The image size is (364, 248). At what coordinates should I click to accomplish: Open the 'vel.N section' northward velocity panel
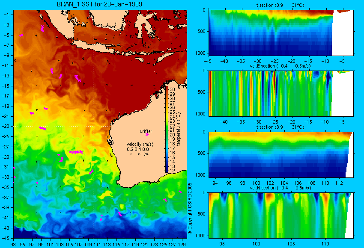281,216
